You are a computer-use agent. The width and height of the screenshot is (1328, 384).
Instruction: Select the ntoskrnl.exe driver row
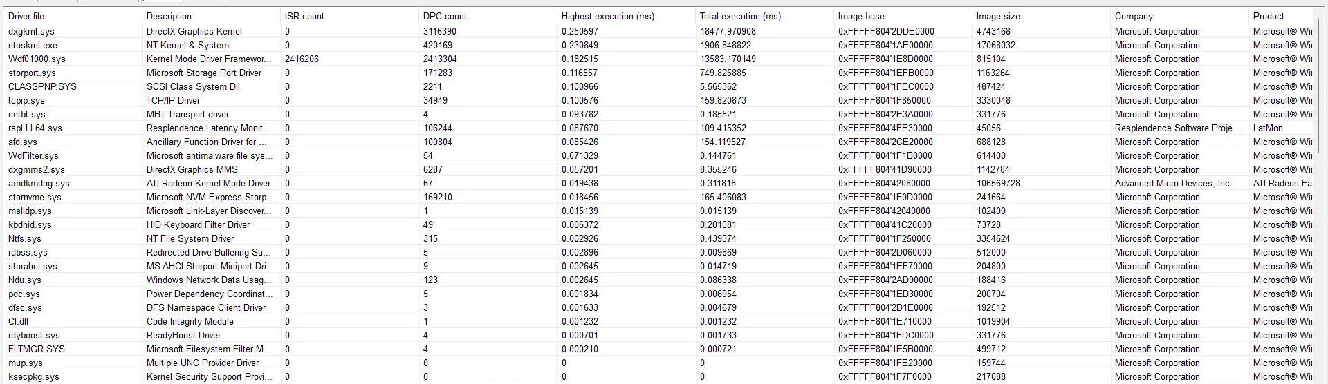click(658, 45)
